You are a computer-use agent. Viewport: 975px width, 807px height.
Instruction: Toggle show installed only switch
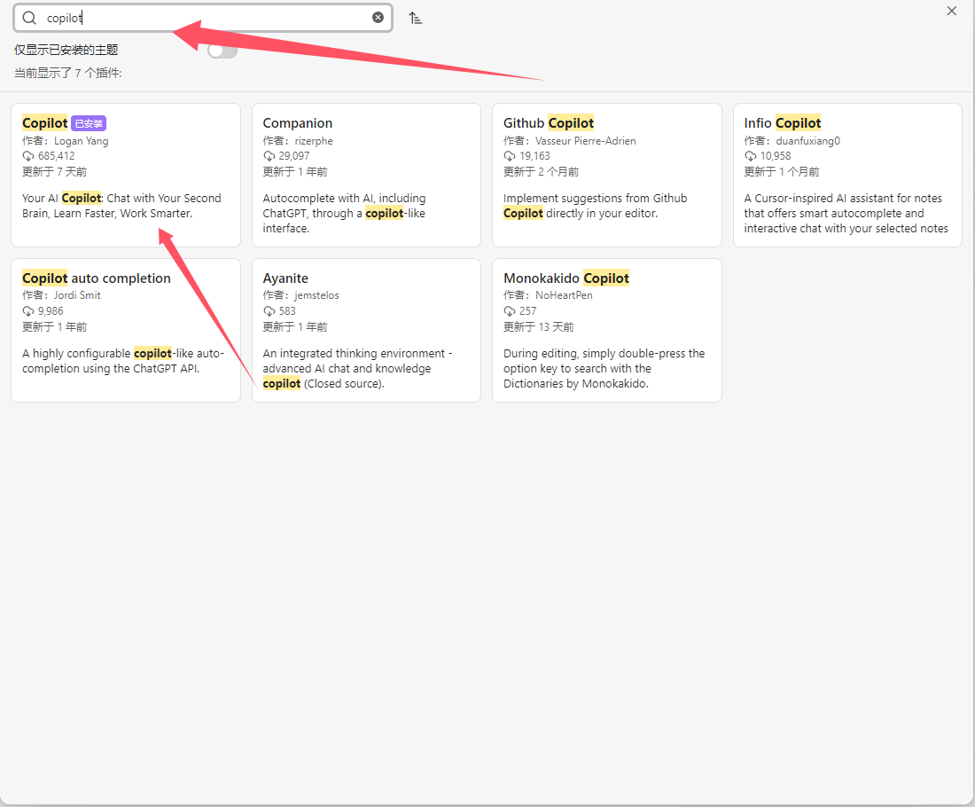tap(222, 50)
